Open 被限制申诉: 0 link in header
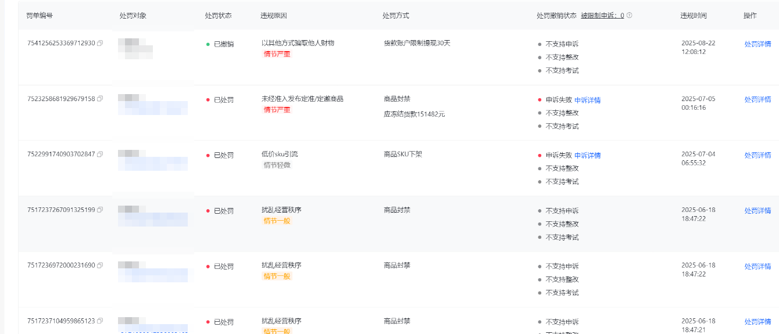779x334 pixels. click(x=602, y=16)
